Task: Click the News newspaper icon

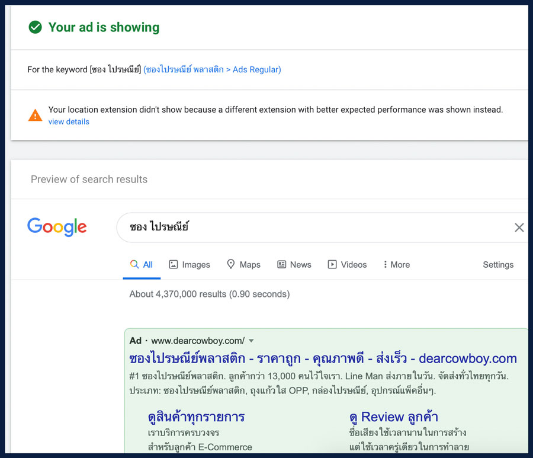Action: [281, 264]
